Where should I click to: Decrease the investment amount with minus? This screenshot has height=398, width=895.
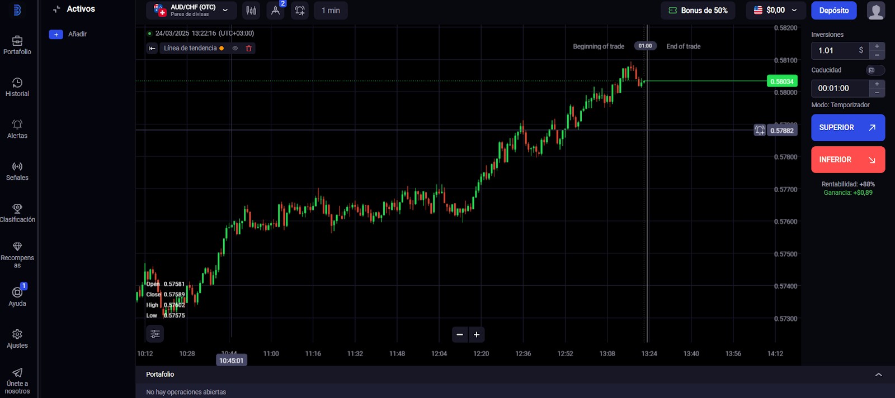(x=877, y=55)
